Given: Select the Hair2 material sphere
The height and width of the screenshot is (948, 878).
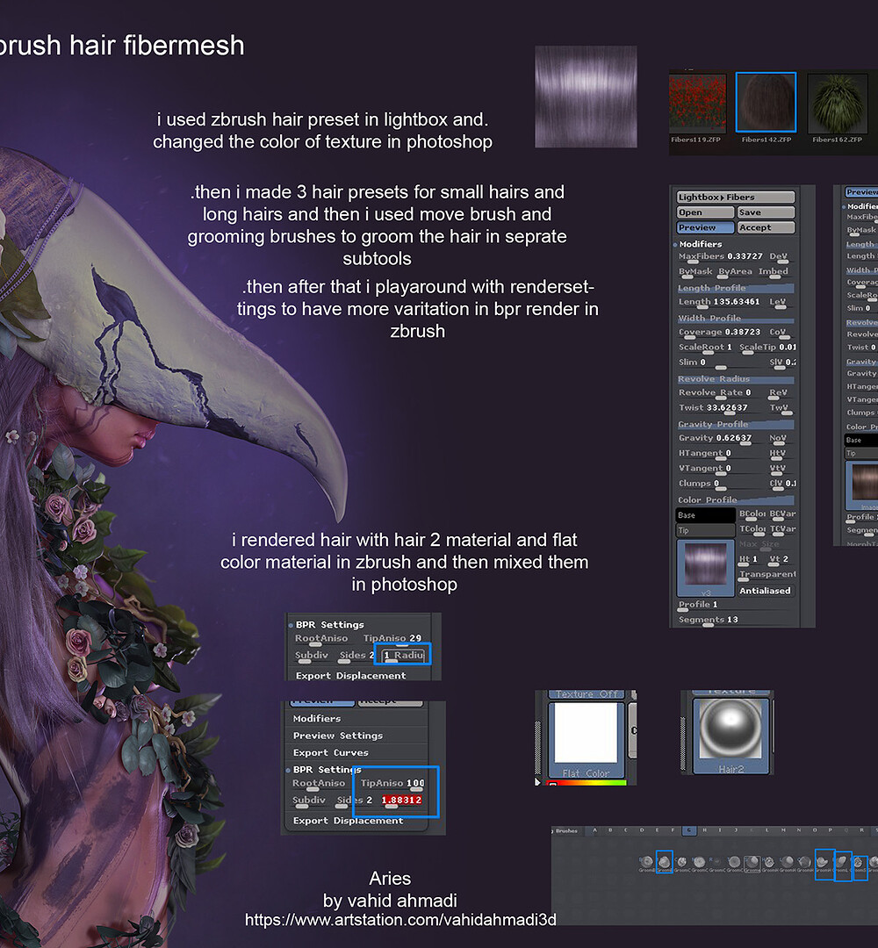Looking at the screenshot, I should point(730,736).
